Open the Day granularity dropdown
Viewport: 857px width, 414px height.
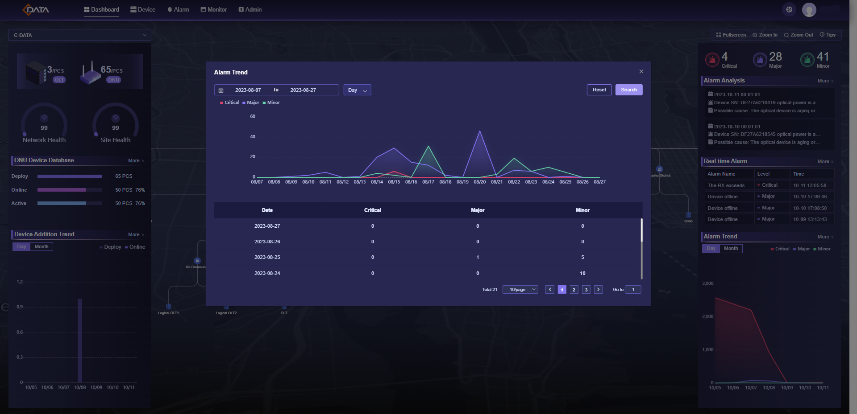click(357, 90)
